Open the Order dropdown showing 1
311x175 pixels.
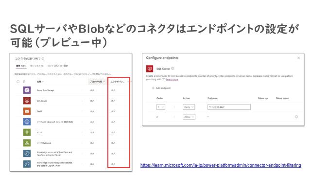[x=161, y=107]
